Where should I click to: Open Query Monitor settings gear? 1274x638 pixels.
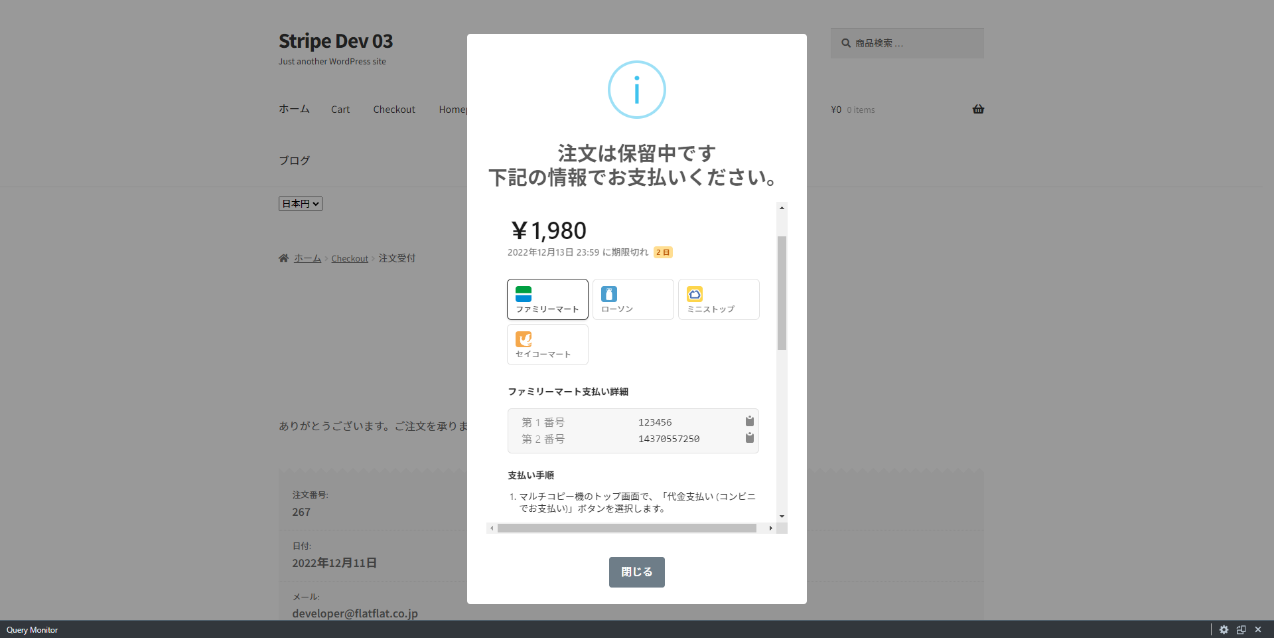click(x=1224, y=630)
